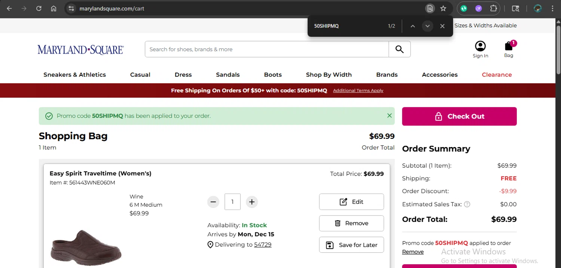The height and width of the screenshot is (268, 561).
Task: Open Shop By Width menu
Action: tap(329, 74)
